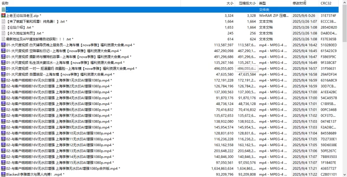This screenshot has height=177, width=347.
Task: Click the zip archive icon for 上老王论坛当老王.zip
Action: point(3,16)
